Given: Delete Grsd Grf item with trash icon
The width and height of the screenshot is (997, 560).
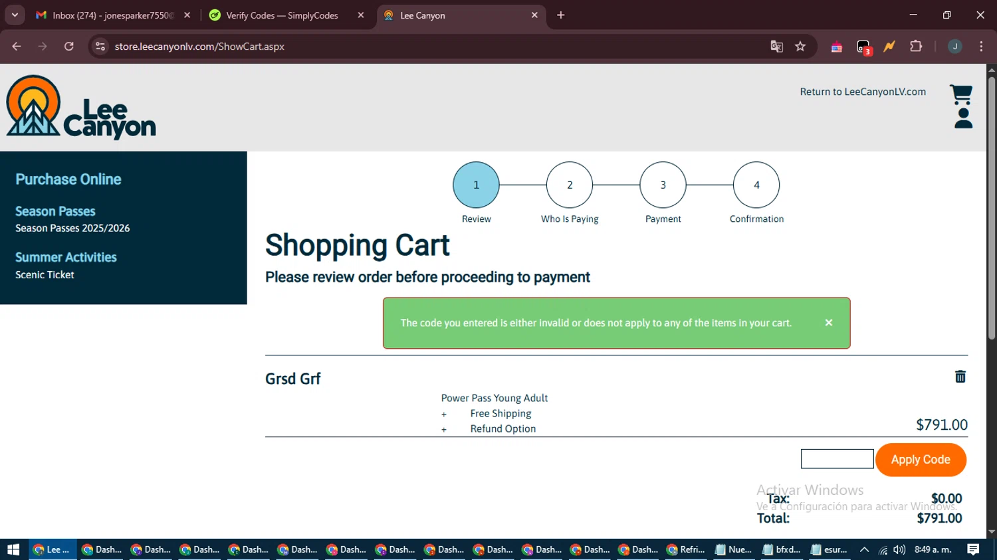Looking at the screenshot, I should [960, 377].
